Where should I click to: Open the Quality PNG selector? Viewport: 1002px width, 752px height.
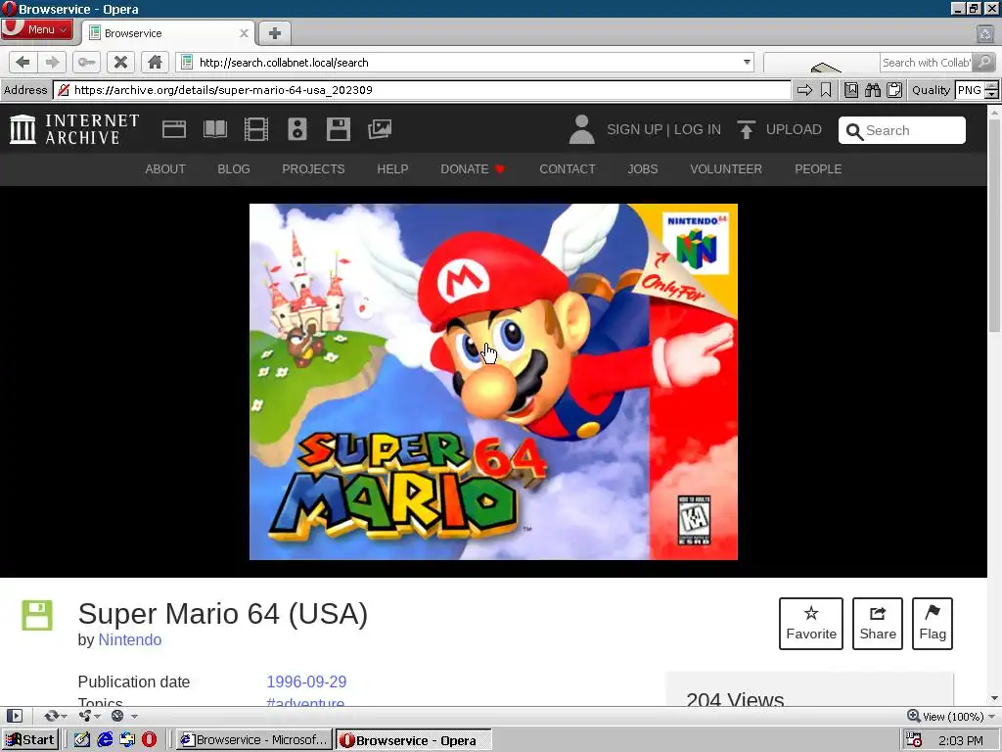pos(969,90)
